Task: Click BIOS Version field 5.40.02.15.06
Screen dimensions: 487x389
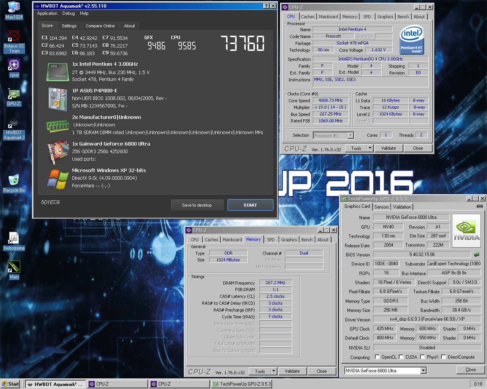Action: [x=422, y=255]
